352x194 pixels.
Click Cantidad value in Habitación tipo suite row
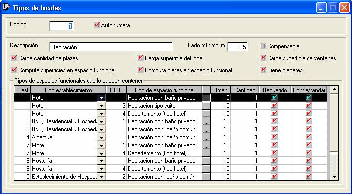(245, 106)
